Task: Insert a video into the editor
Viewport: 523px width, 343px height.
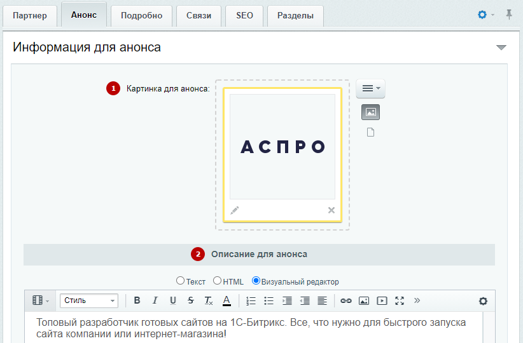Action: 382,300
